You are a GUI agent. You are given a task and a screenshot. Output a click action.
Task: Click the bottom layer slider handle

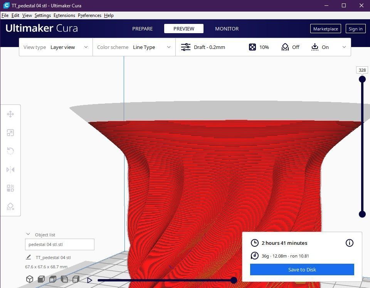[362, 214]
